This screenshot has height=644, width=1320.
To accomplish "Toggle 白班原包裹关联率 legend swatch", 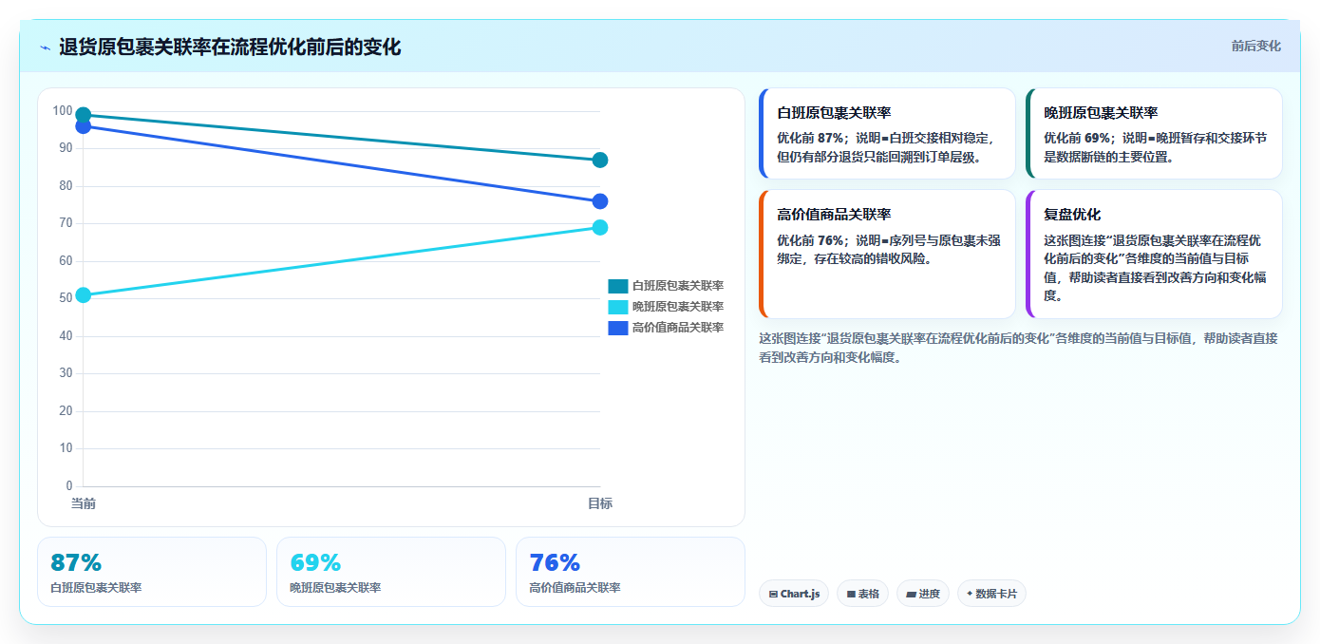I will coord(617,286).
